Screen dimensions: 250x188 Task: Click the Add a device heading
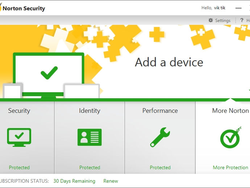click(169, 62)
